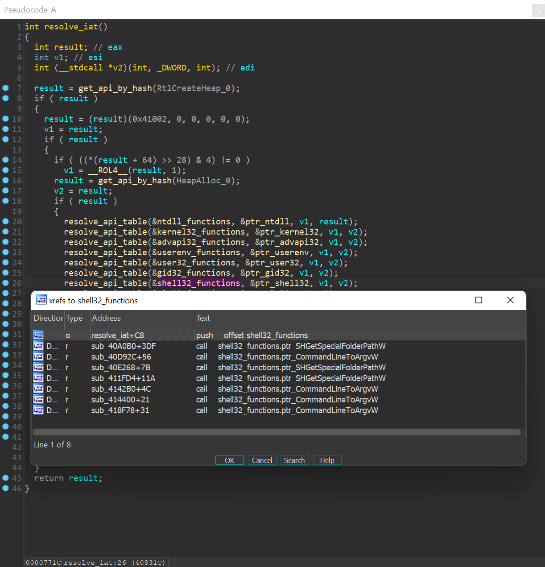The width and height of the screenshot is (545, 567).
Task: Toggle breakpoint dot on line 45
Action: (6, 478)
